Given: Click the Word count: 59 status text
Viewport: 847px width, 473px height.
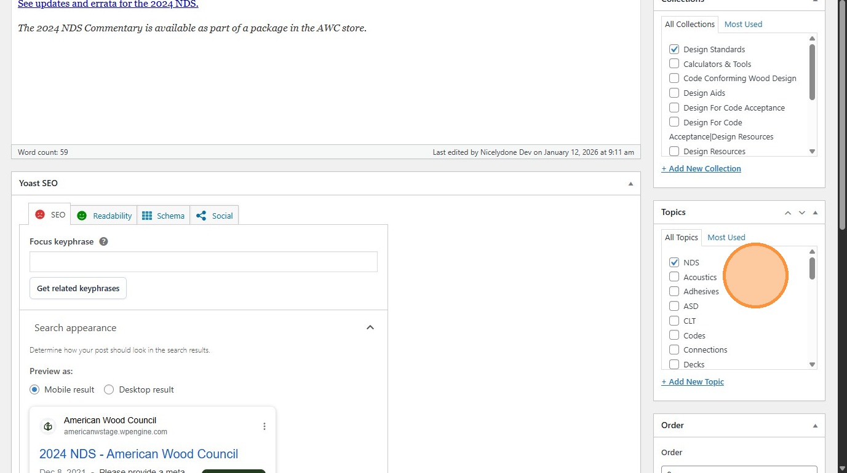Looking at the screenshot, I should (x=43, y=152).
